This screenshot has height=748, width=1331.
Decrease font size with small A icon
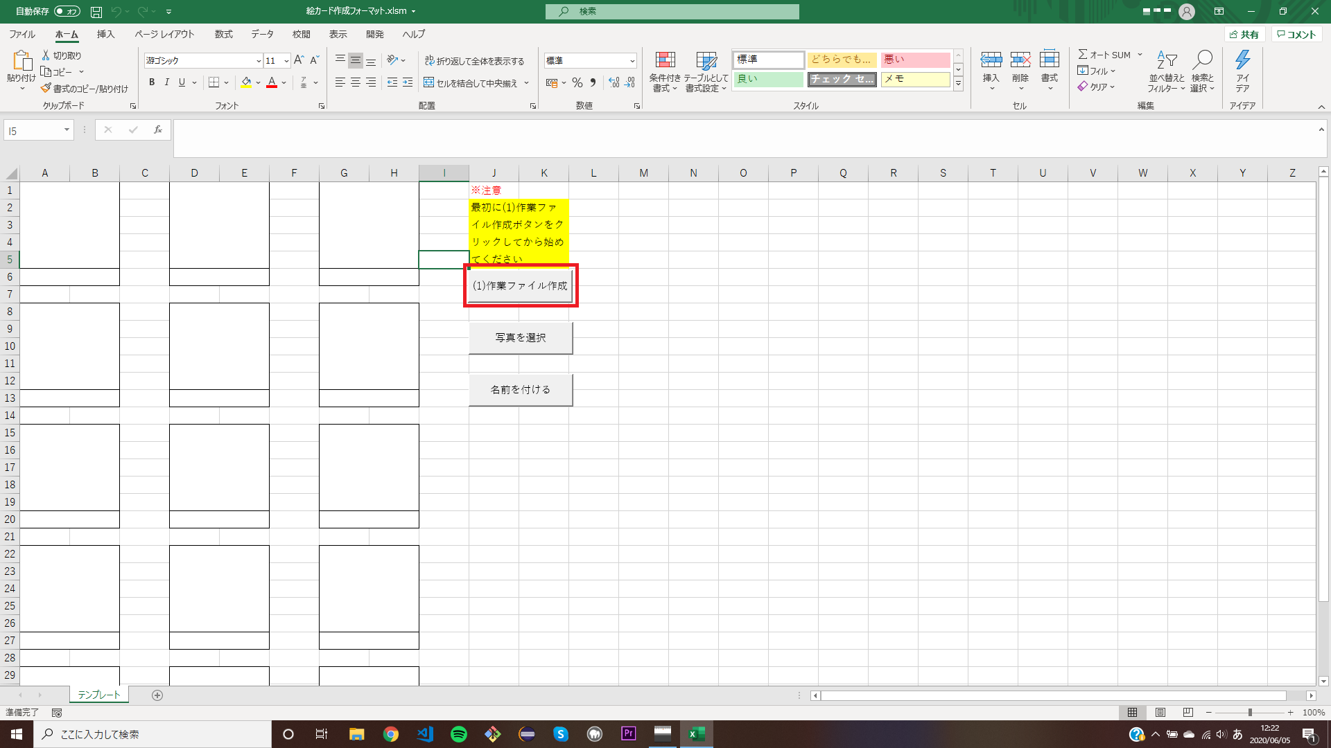point(314,60)
